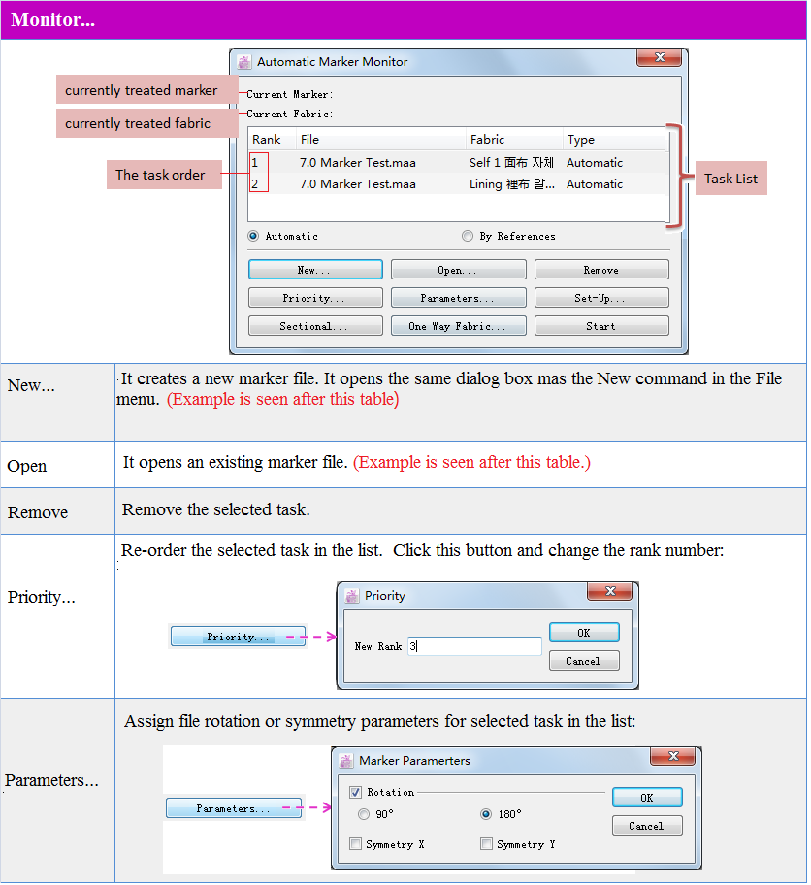This screenshot has height=885, width=811.
Task: Select the Lining task row in the list
Action: point(456,184)
